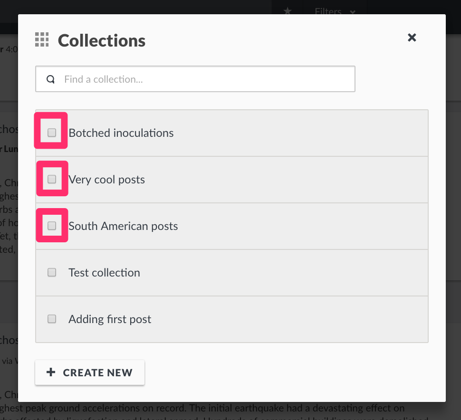
Task: Check the South American posts checkbox
Action: [52, 226]
